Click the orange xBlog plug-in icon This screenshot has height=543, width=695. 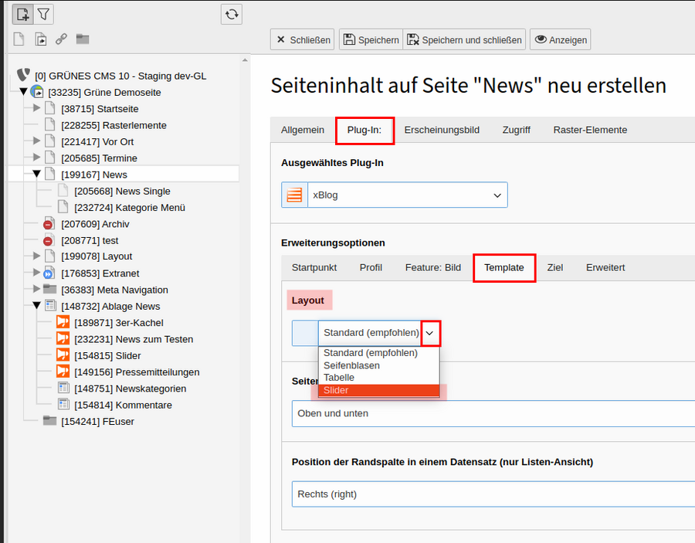click(x=294, y=195)
